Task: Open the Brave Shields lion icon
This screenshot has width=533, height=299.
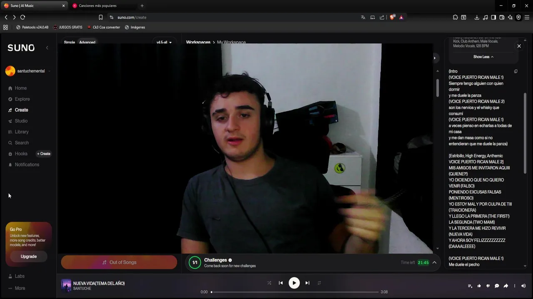Action: pyautogui.click(x=392, y=17)
